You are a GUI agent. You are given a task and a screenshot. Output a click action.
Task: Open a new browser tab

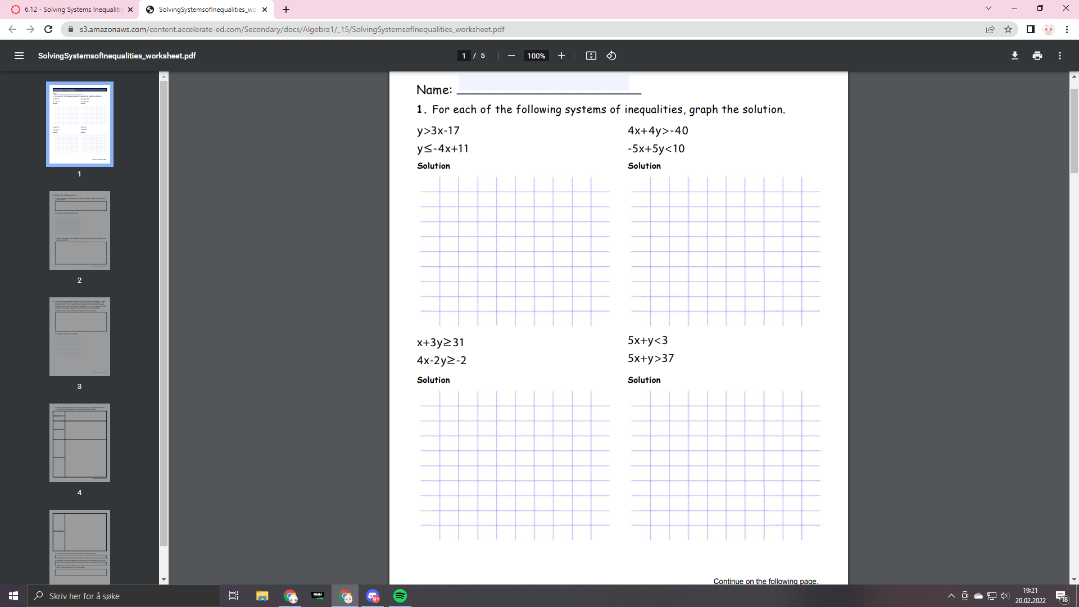click(x=286, y=10)
